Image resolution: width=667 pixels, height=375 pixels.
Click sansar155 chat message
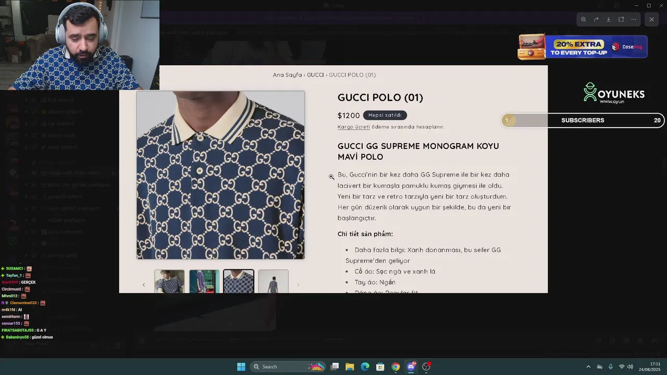(16, 323)
